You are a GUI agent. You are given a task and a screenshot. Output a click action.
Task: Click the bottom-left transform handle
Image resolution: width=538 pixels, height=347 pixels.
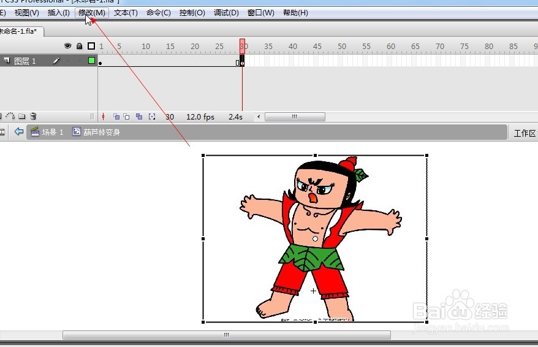[x=203, y=322]
